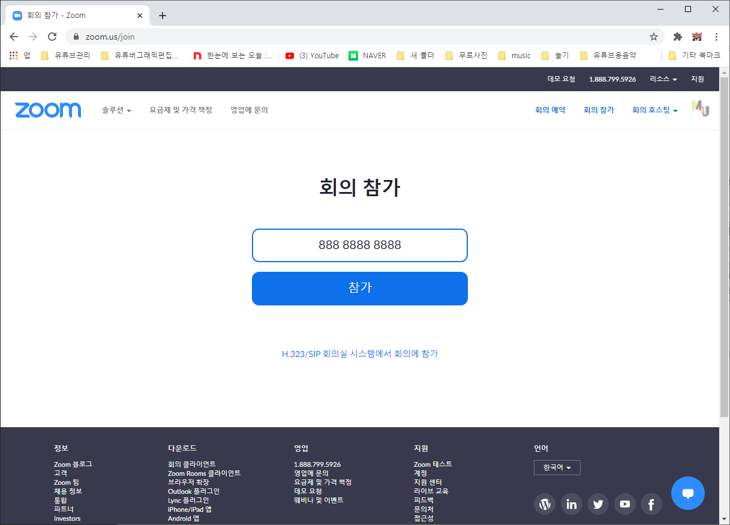The width and height of the screenshot is (730, 525).
Task: Reload the page
Action: (x=52, y=37)
